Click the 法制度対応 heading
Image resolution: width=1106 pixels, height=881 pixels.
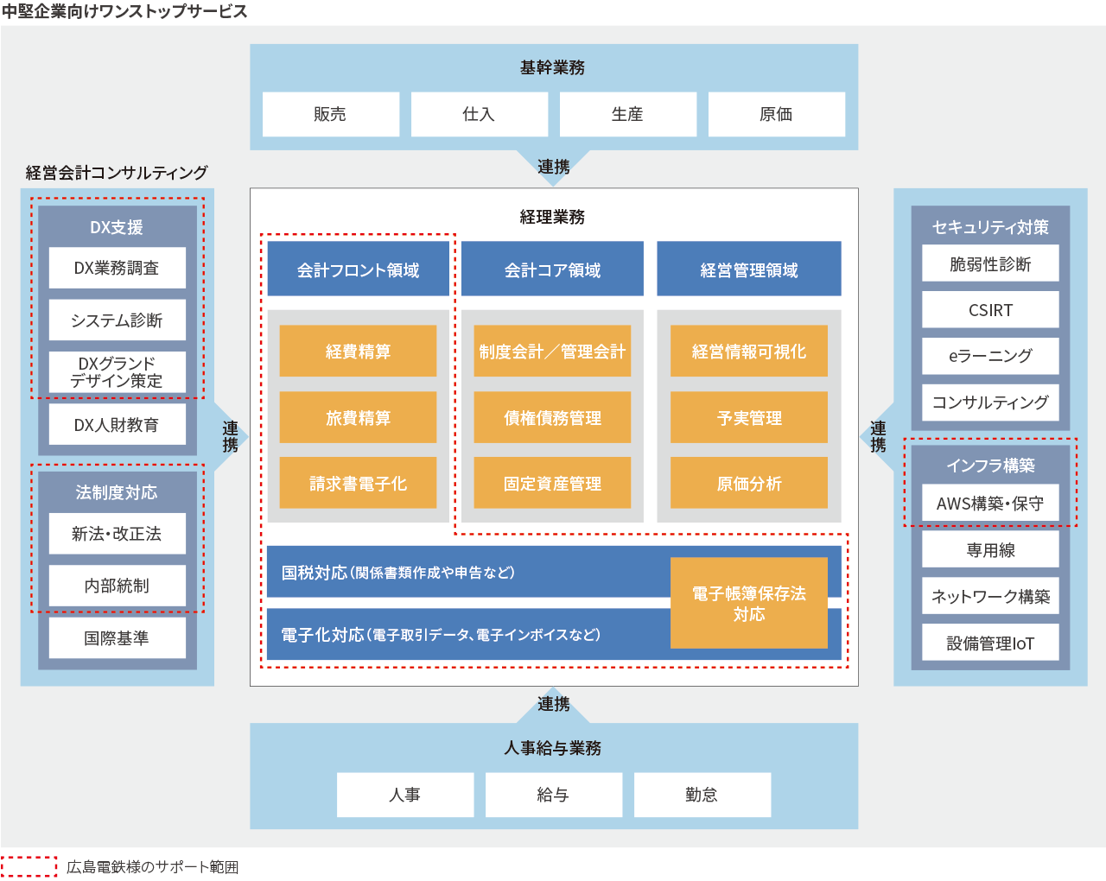click(117, 492)
